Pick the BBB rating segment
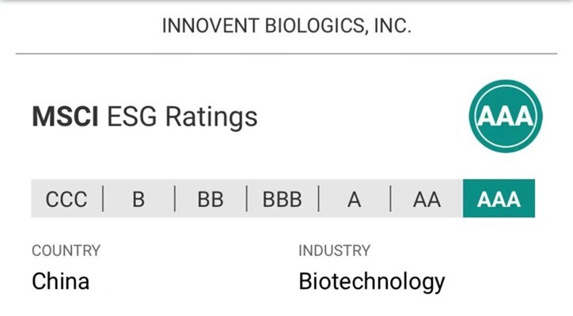The width and height of the screenshot is (573, 316). pyautogui.click(x=283, y=199)
